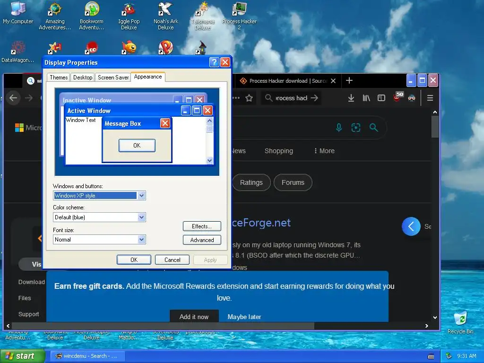Open a new browser tab with plus

349,80
